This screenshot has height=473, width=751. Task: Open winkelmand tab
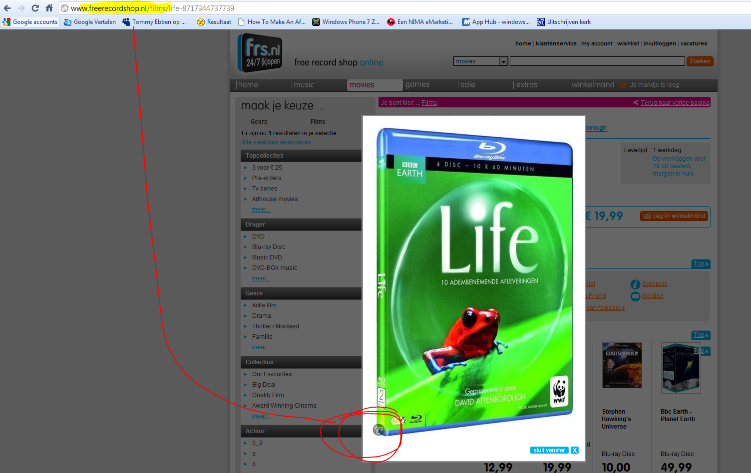pos(593,85)
